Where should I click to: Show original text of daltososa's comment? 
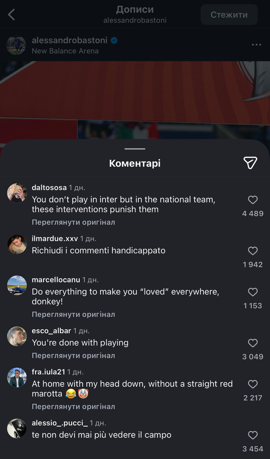point(73,222)
